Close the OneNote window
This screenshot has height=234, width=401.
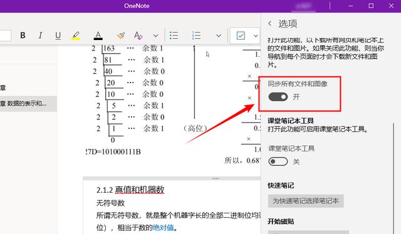tap(391, 6)
